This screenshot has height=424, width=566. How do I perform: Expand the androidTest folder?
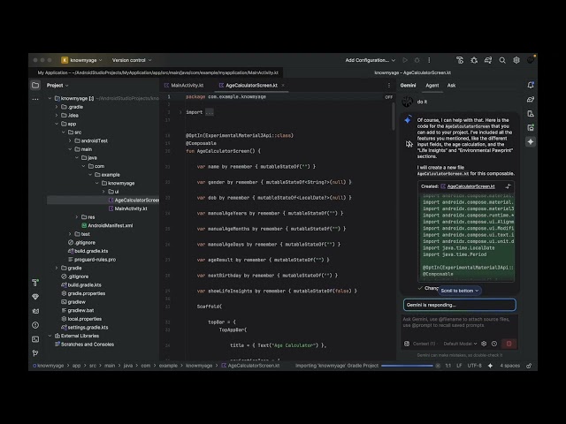tap(70, 140)
